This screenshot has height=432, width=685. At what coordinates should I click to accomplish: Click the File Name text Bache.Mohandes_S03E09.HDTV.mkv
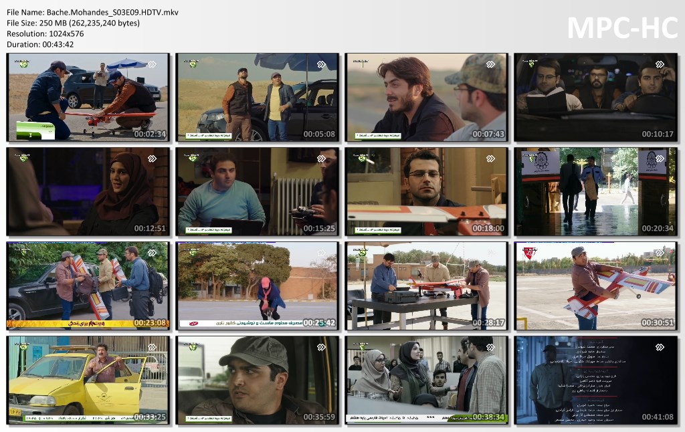[112, 12]
